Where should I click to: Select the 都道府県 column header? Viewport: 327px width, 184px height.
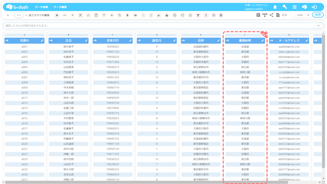245,41
